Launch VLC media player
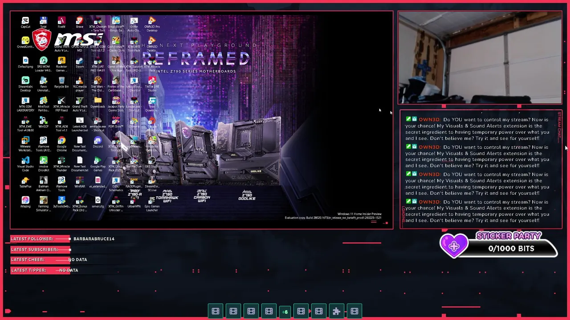Image resolution: width=570 pixels, height=320 pixels. pyautogui.click(x=79, y=84)
